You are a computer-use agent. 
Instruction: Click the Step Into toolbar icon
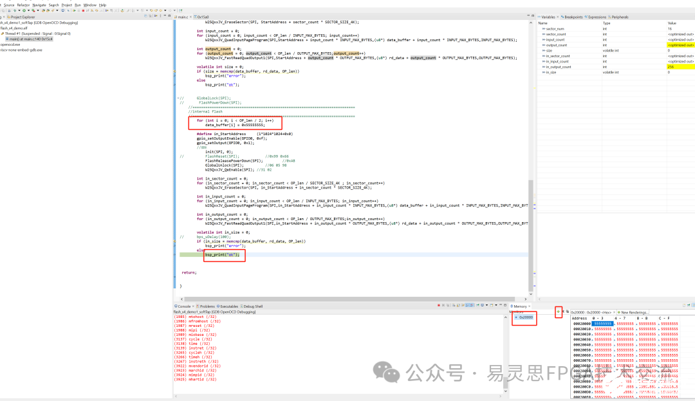click(x=92, y=11)
